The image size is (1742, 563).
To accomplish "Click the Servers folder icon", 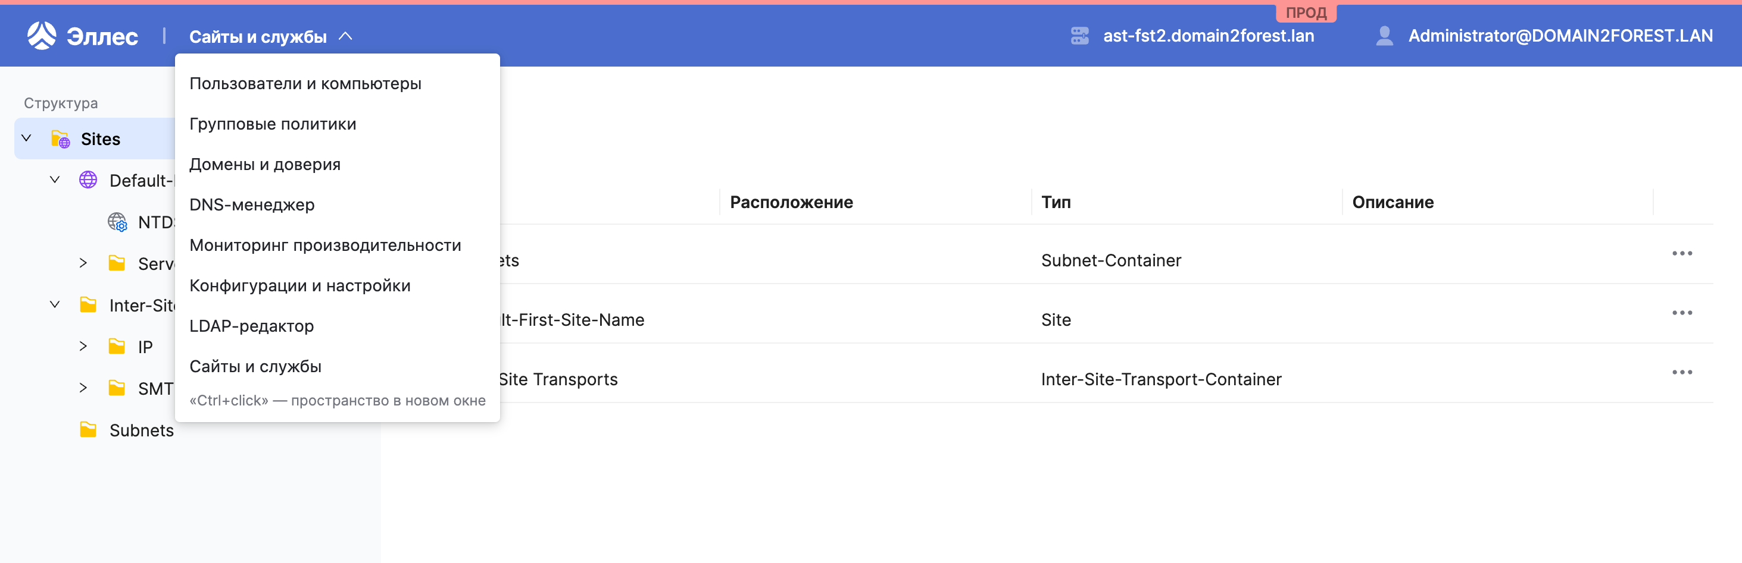I will click(116, 263).
